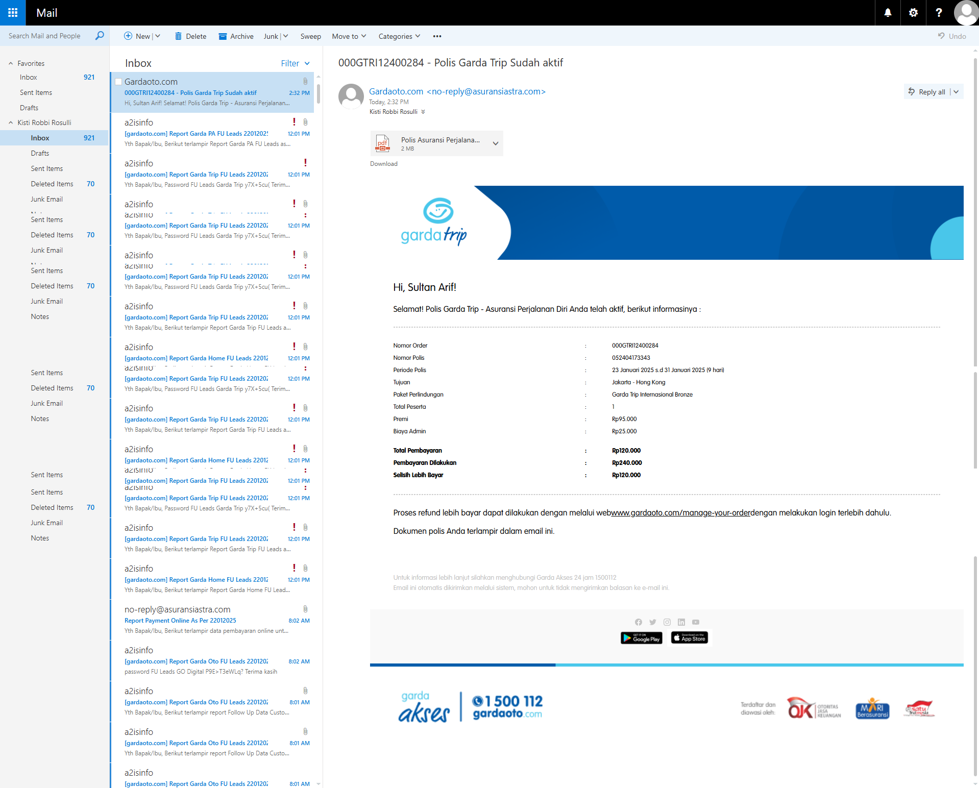Viewport: 979px width, 788px height.
Task: Open account profile picture
Action: click(966, 13)
